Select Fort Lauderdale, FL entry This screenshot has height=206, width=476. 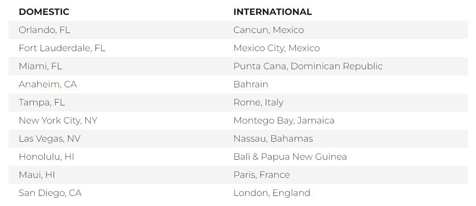point(62,48)
